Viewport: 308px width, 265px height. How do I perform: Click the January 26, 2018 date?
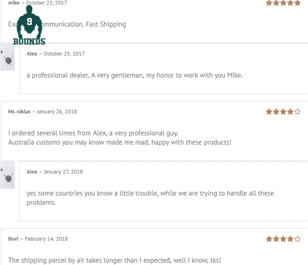click(57, 112)
